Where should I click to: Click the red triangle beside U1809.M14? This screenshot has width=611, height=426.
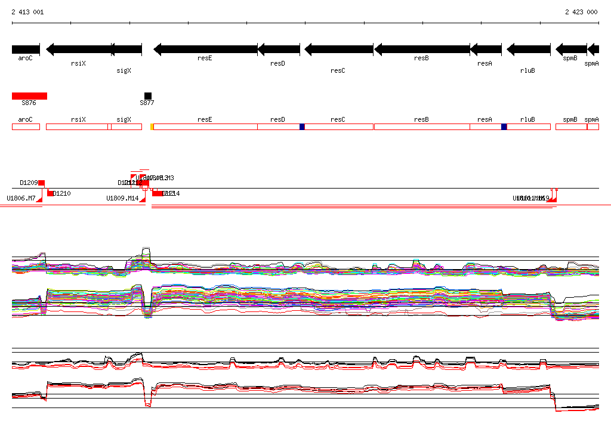click(x=142, y=199)
